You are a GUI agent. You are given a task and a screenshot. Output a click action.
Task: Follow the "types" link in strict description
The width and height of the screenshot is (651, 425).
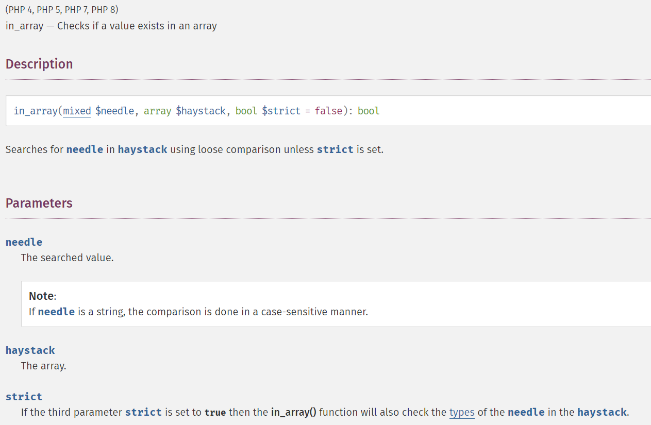pyautogui.click(x=462, y=412)
